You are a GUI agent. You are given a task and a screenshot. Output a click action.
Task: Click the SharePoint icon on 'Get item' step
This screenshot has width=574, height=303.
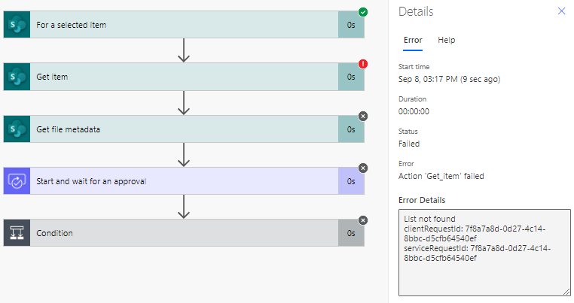17,77
